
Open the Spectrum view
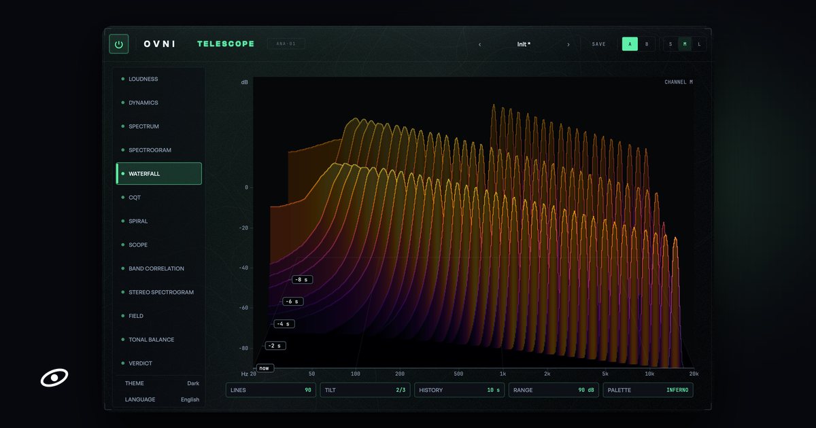point(159,126)
